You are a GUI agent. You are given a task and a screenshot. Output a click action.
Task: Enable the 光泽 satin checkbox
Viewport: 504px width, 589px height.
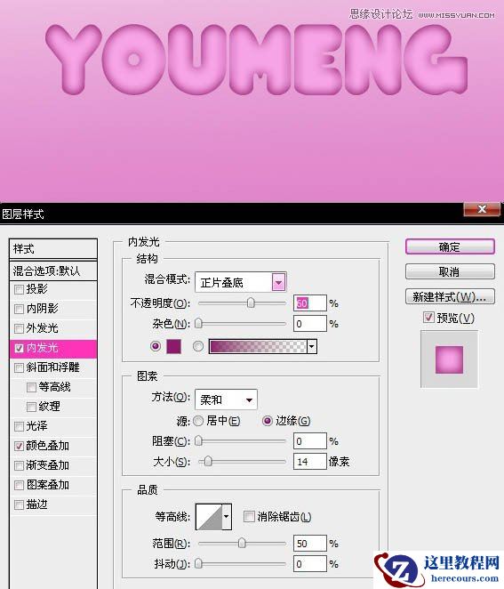point(19,426)
